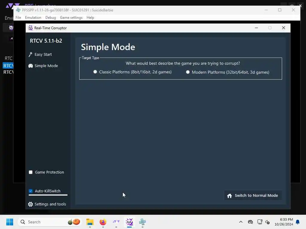The height and width of the screenshot is (229, 306).
Task: Switch to Real-Time Corruptor taskbar icon
Action: [129, 222]
